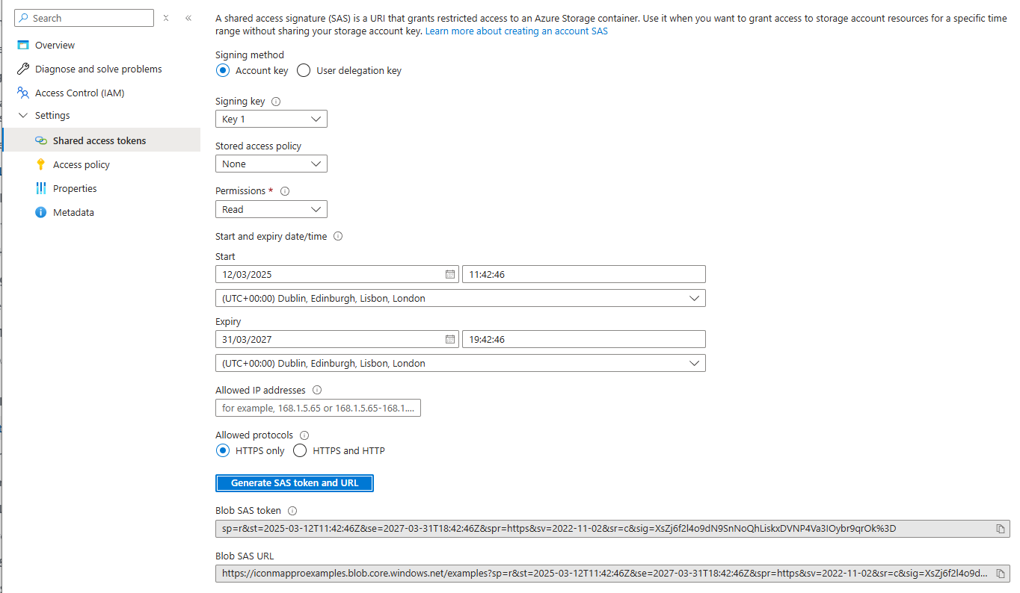This screenshot has width=1020, height=593.
Task: Clear the sidebar search with X icon
Action: tap(166, 18)
